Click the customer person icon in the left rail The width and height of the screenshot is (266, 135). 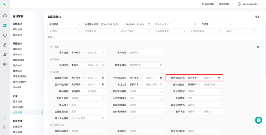[5, 45]
